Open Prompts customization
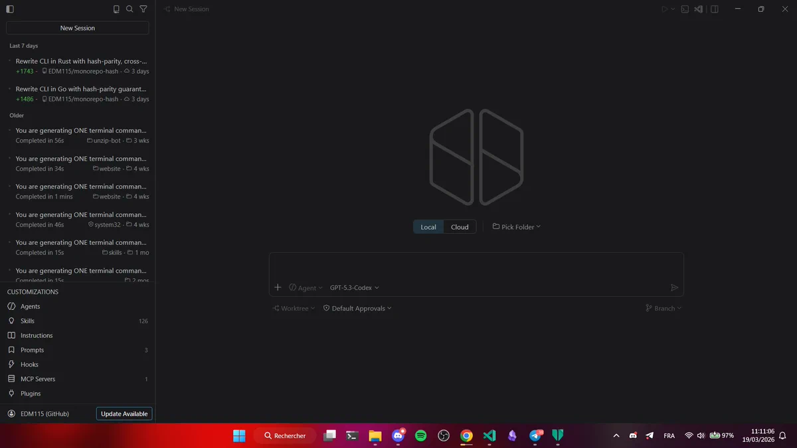 (78, 350)
